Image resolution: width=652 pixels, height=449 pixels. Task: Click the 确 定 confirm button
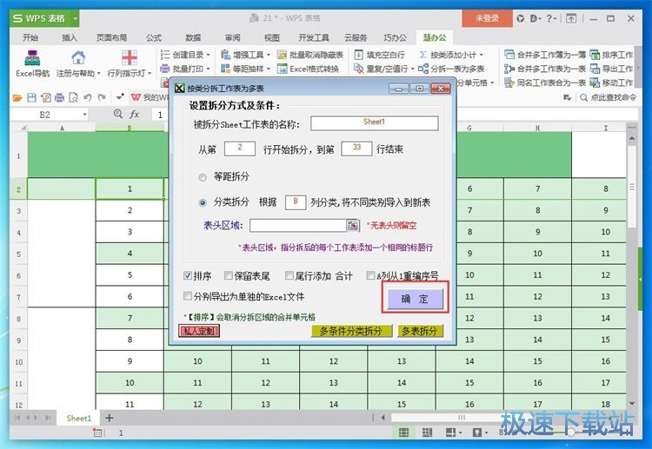coord(415,299)
